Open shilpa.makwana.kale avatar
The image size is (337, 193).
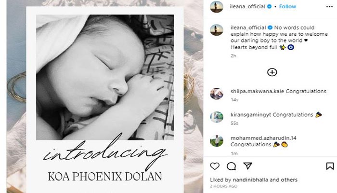pos(217,94)
